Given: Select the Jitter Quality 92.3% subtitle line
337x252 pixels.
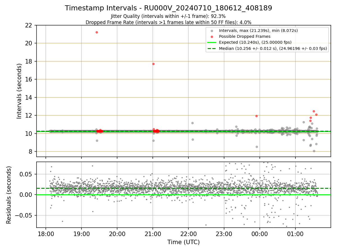Looking at the screenshot, I should click(168, 17).
